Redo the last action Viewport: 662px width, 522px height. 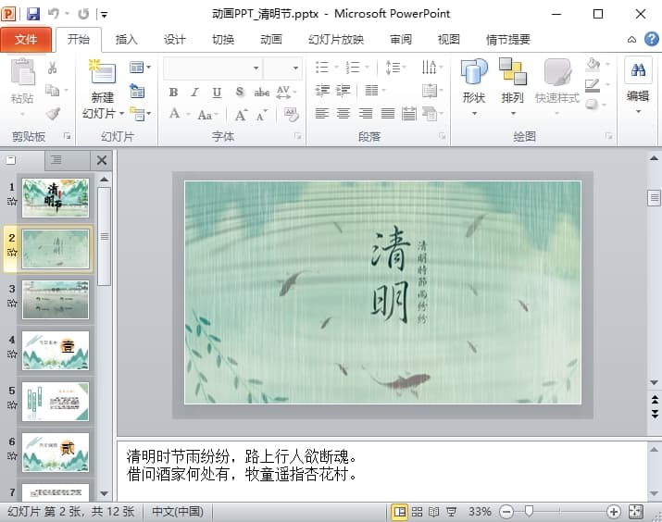point(83,14)
